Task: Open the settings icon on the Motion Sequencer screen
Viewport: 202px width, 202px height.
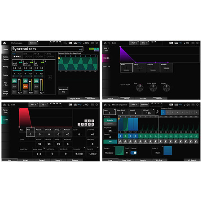Action: 198,105
